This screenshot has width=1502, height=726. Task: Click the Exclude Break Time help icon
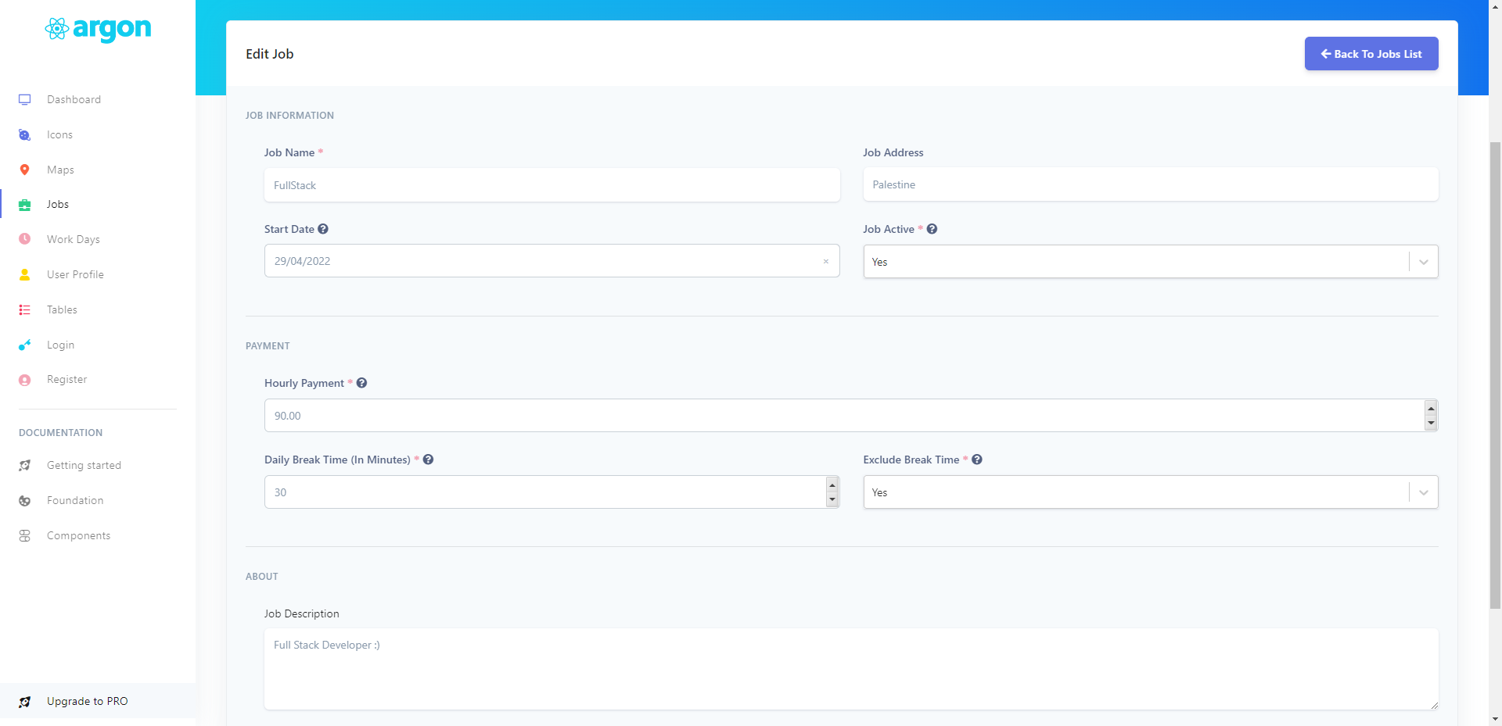[x=977, y=460]
